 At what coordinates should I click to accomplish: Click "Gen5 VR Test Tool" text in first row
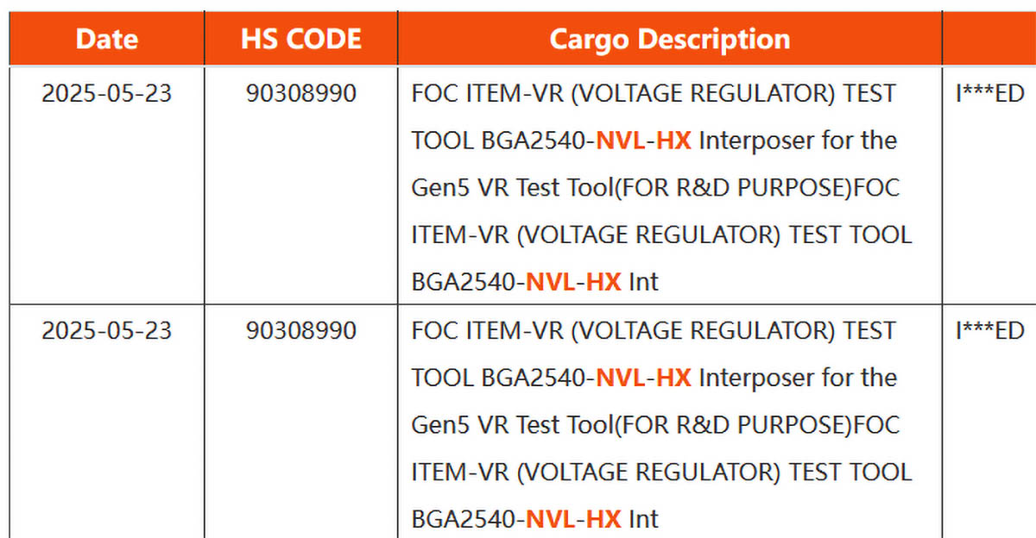click(509, 188)
